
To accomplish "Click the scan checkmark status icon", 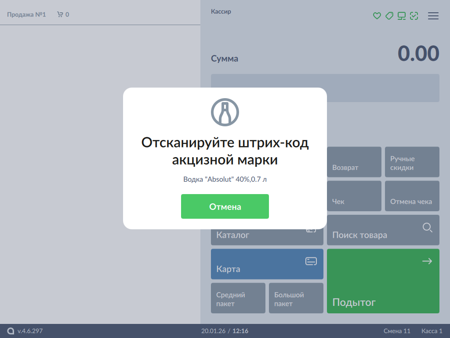I will pos(414,16).
